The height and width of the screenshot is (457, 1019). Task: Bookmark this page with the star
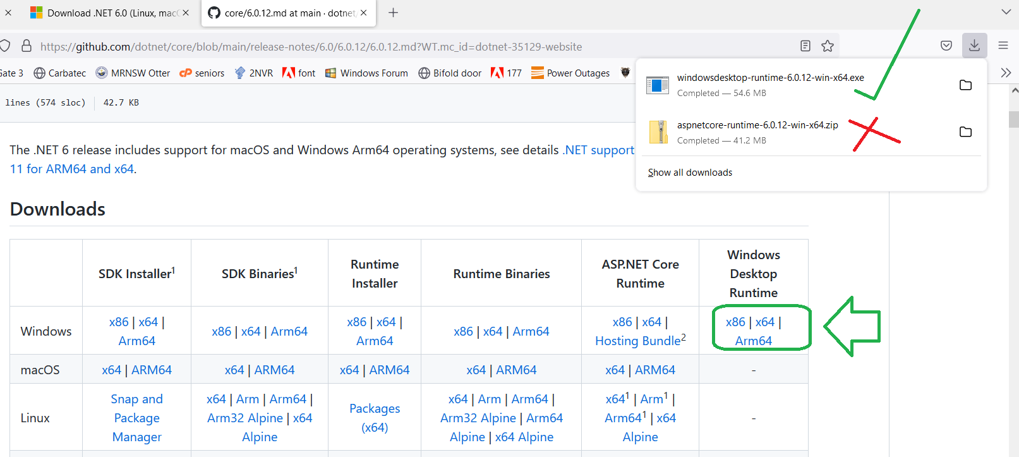tap(828, 46)
